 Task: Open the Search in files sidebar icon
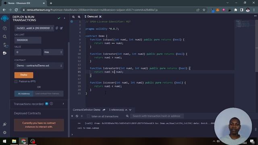(x=4, y=37)
